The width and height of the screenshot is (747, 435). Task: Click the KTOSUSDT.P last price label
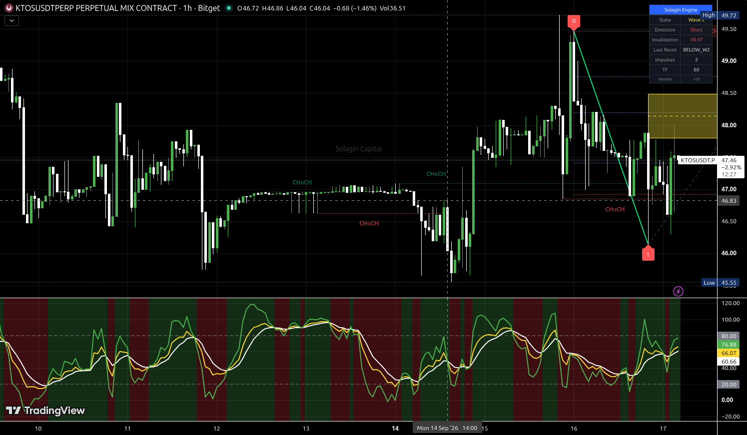[x=698, y=160]
